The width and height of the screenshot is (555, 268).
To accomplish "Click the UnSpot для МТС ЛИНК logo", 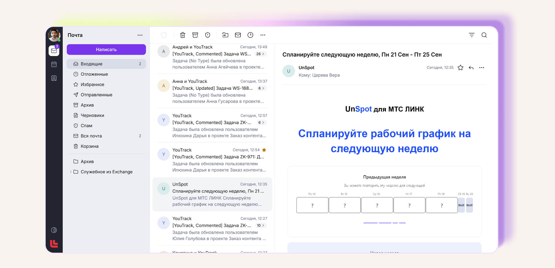I will click(x=384, y=109).
